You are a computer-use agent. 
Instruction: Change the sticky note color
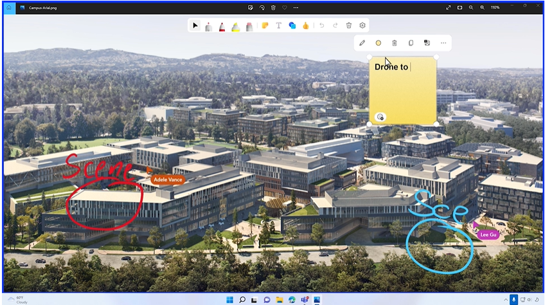point(379,43)
